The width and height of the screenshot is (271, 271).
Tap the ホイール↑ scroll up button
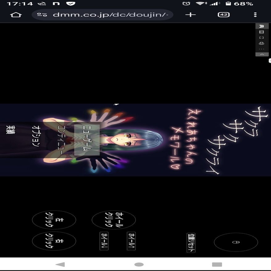pyautogui.click(x=131, y=241)
